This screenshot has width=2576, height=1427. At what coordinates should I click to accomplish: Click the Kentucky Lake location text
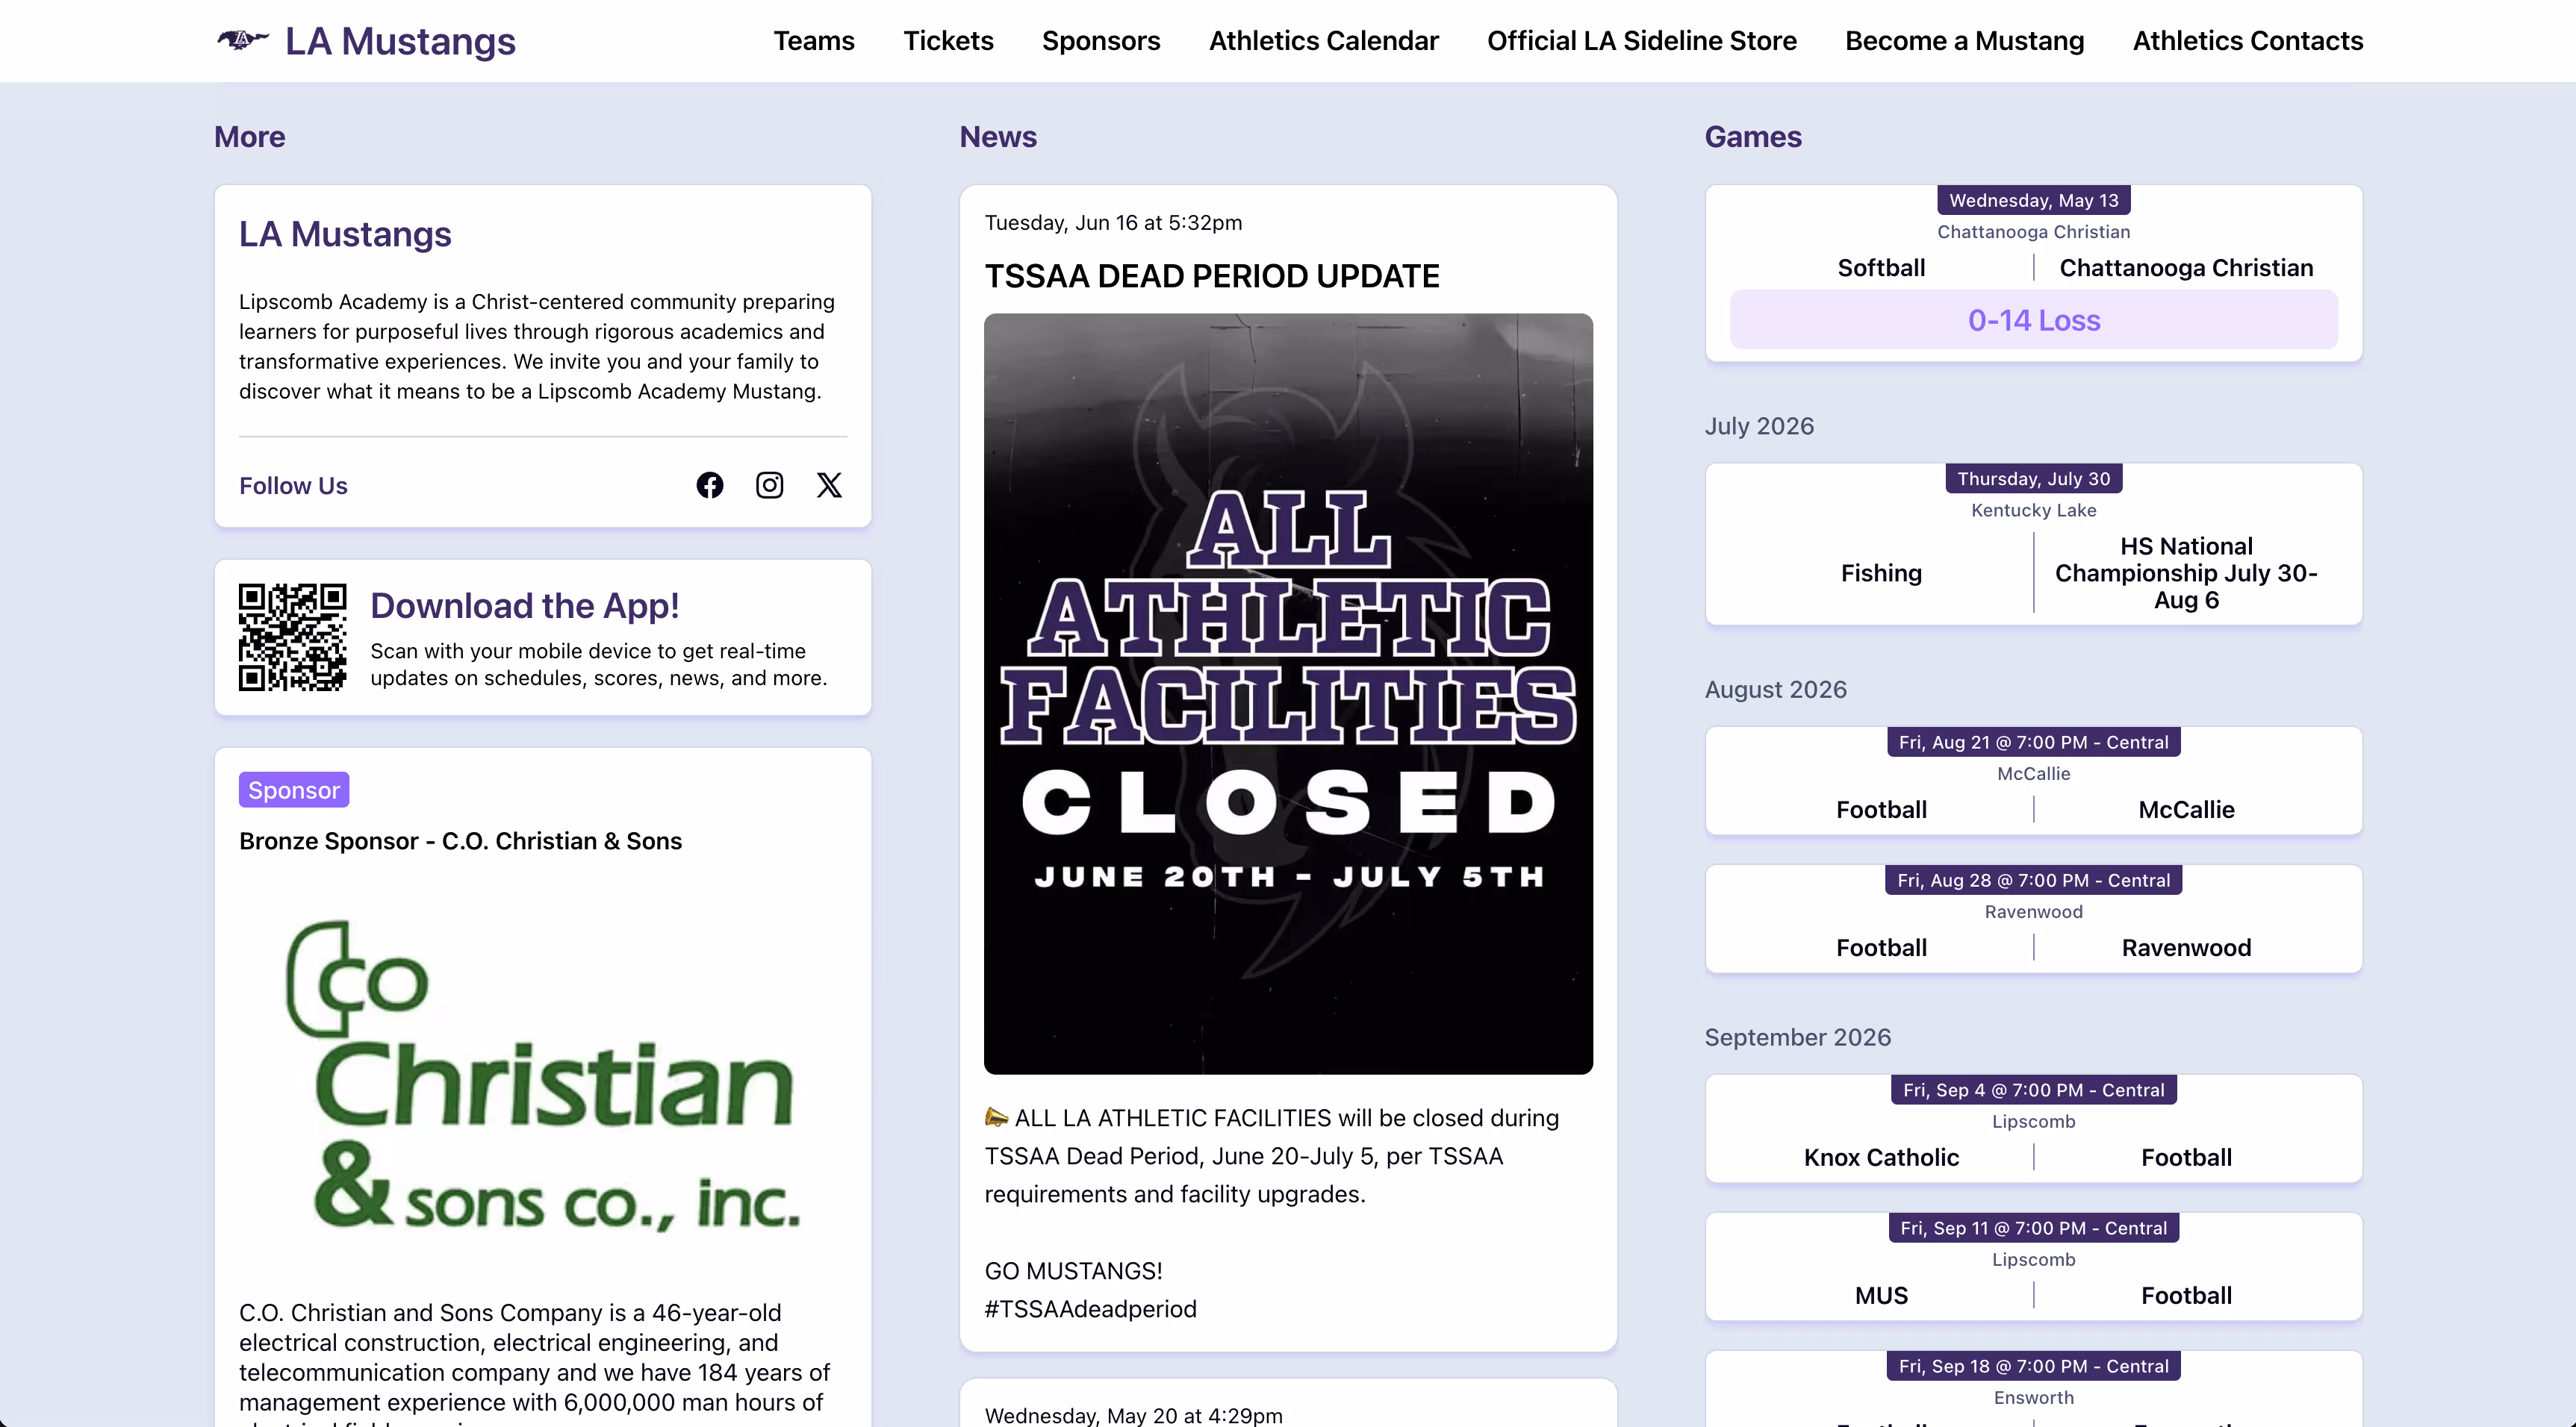click(x=2033, y=510)
